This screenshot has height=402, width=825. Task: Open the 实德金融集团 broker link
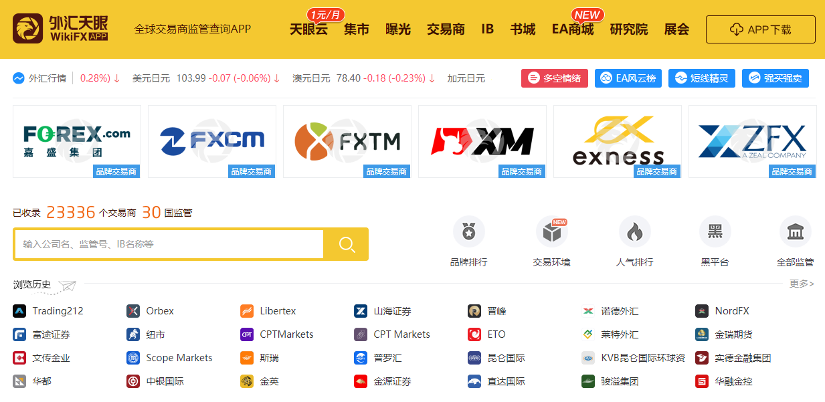[x=743, y=358]
